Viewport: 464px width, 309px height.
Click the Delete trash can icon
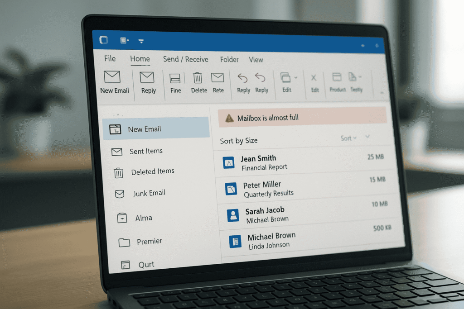coord(198,78)
